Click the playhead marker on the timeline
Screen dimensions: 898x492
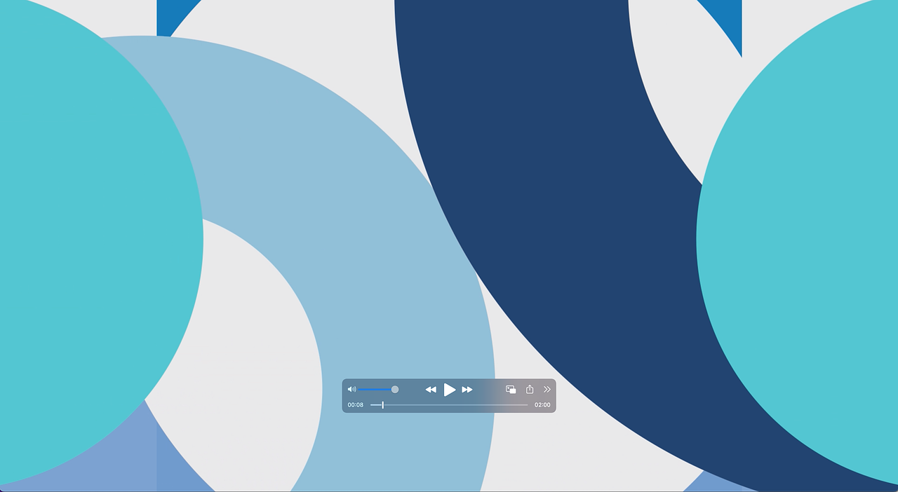382,405
